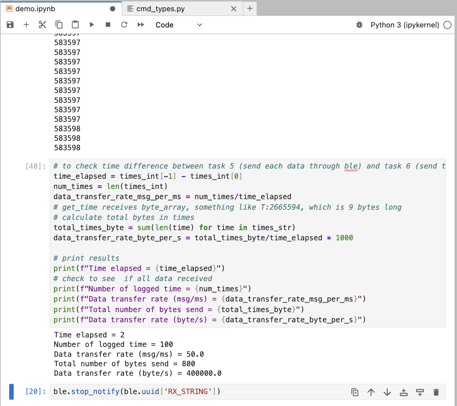Restart kernel and run all cells
The height and width of the screenshot is (406, 457).
(141, 25)
